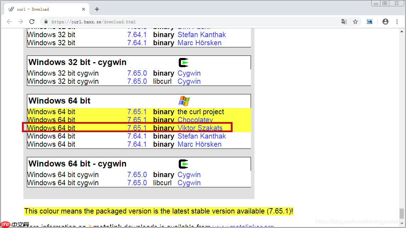This screenshot has width=406, height=228.
Task: Focus the address bar URL
Action: tap(93, 22)
